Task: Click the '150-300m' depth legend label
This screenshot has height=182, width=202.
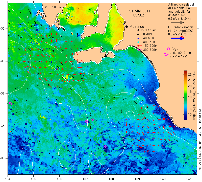Action: [150, 46]
